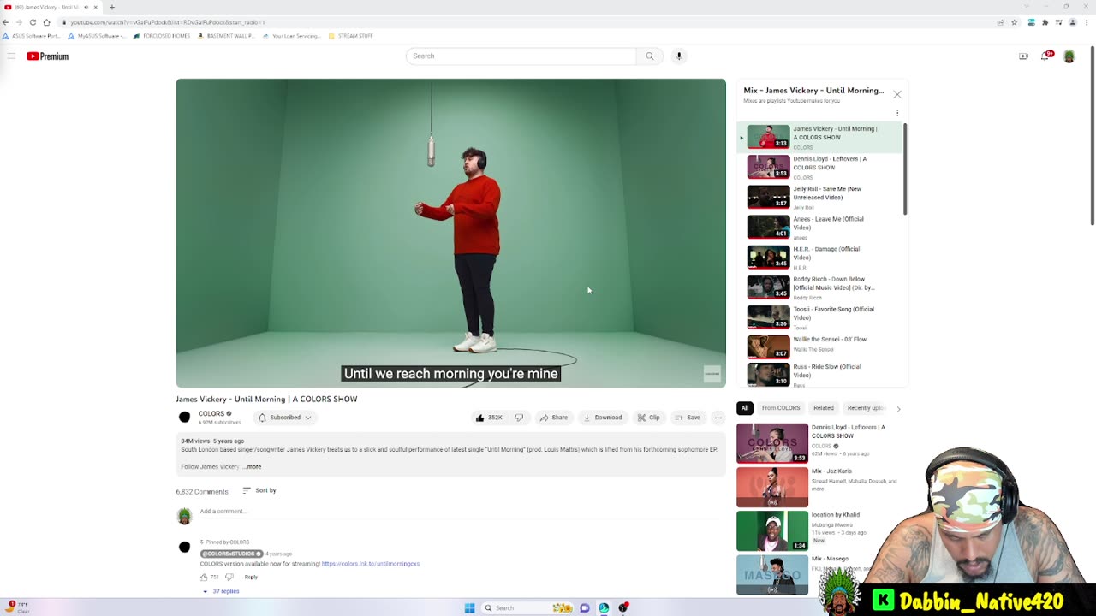Image resolution: width=1096 pixels, height=616 pixels.
Task: Reply to the pinned comment
Action: pos(251,577)
